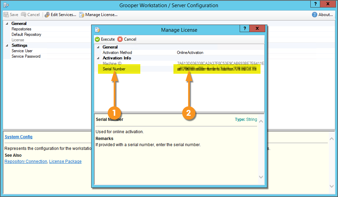
Task: Select the Activation Method property
Action: click(117, 53)
